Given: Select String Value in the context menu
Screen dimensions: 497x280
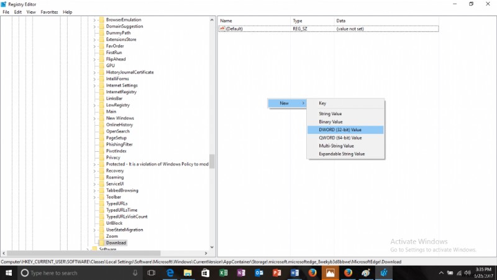Looking at the screenshot, I should [345, 114].
